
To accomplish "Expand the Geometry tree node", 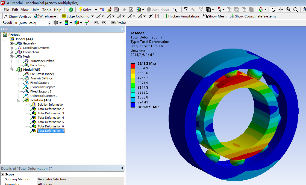I will pyautogui.click(x=11, y=43).
